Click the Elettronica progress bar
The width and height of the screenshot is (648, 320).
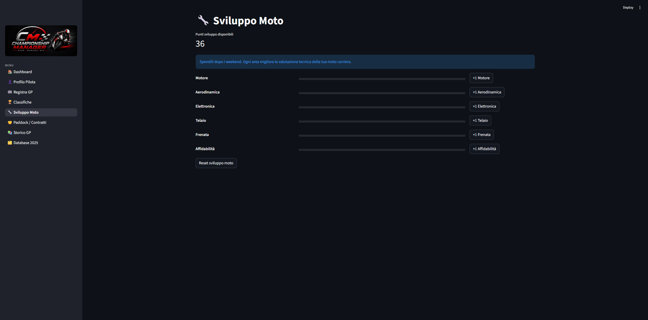tap(382, 107)
